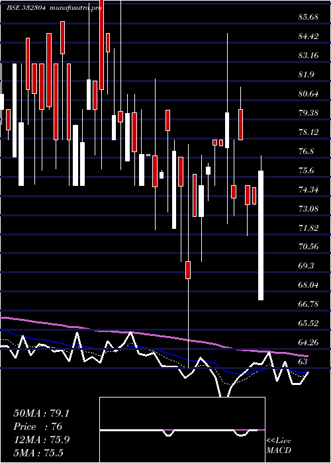Click the 81.9 price axis label
This screenshot has width=331, height=463.
tap(306, 74)
